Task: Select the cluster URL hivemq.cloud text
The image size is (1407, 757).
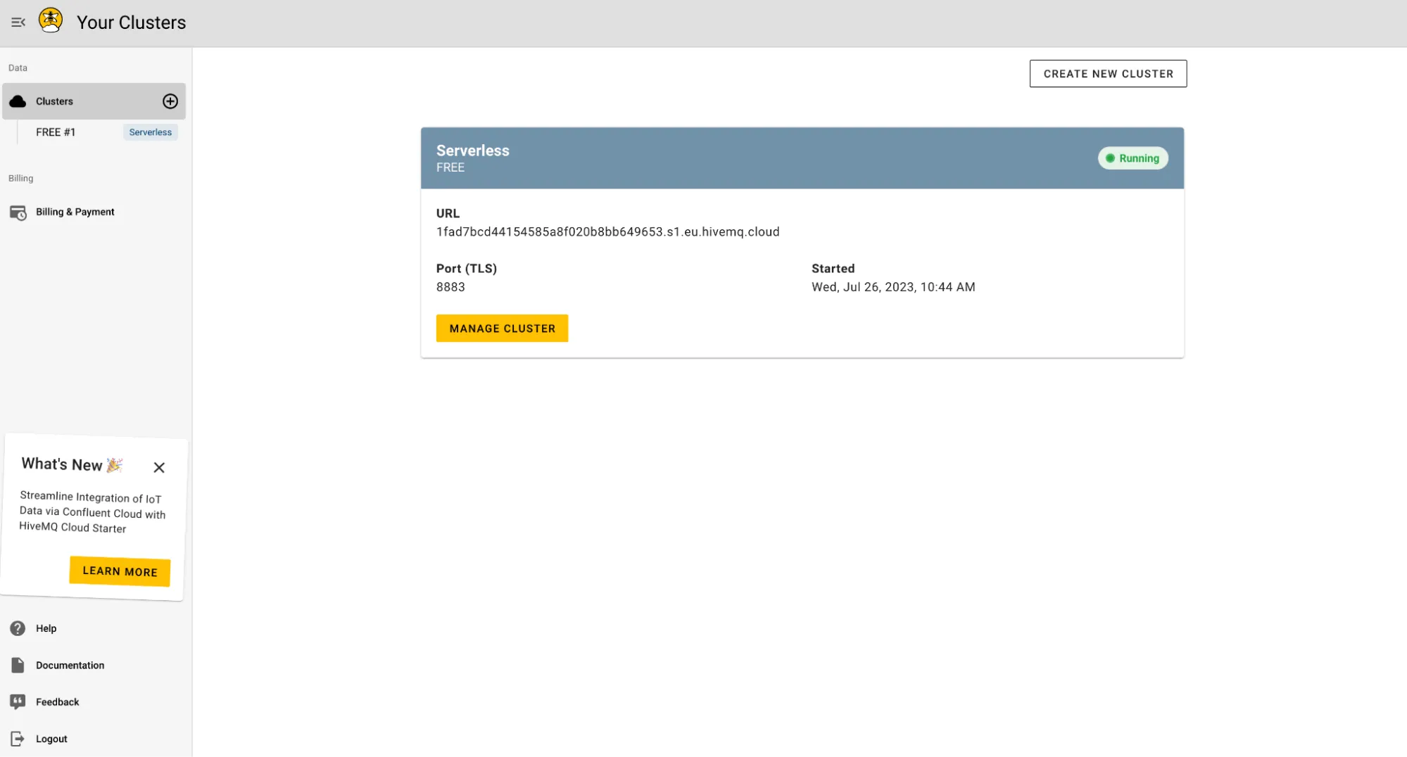Action: pos(607,232)
